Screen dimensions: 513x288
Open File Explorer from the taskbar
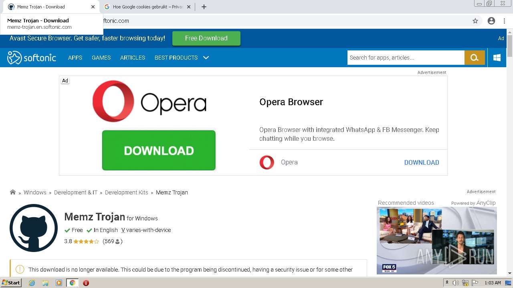(x=45, y=283)
